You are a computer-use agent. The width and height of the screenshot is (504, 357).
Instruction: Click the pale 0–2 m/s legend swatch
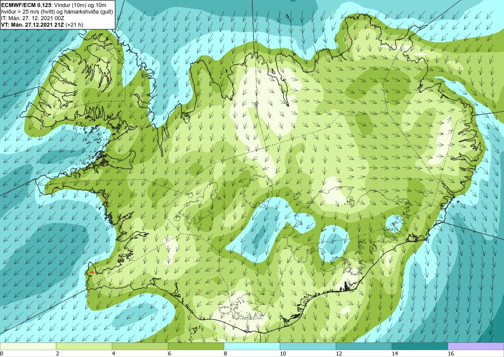click(28, 346)
